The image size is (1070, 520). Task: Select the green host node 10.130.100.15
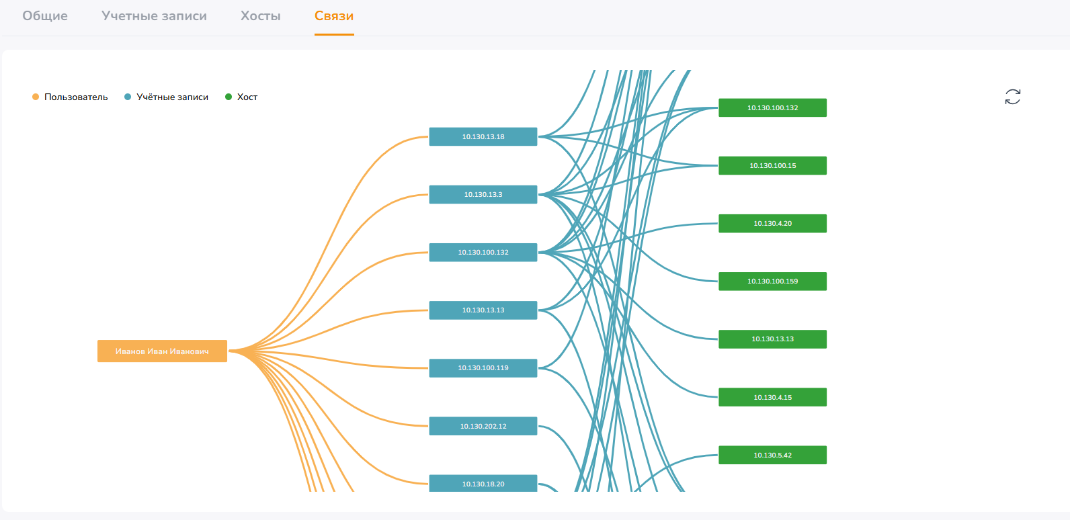(772, 165)
